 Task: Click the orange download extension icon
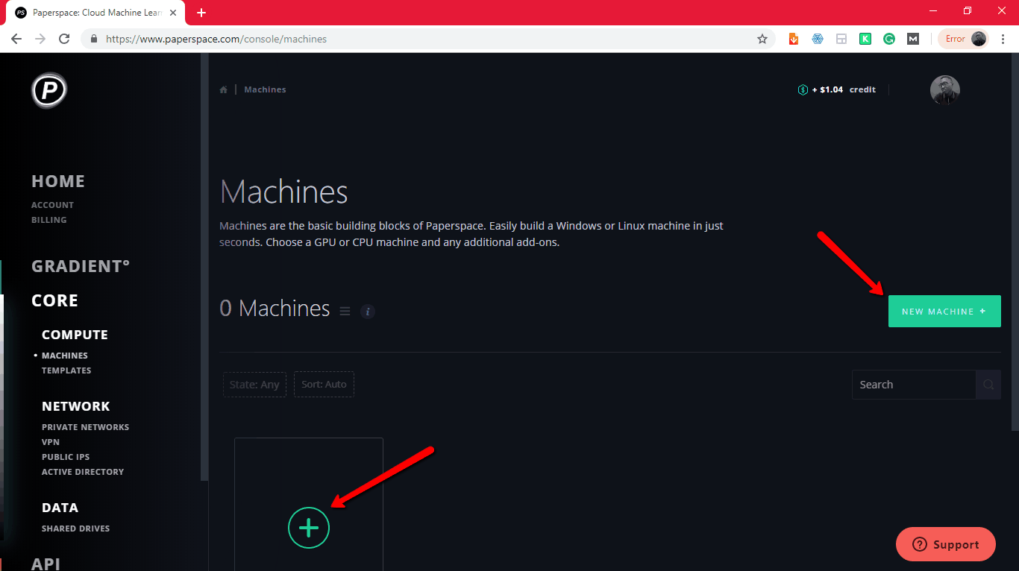coord(794,39)
